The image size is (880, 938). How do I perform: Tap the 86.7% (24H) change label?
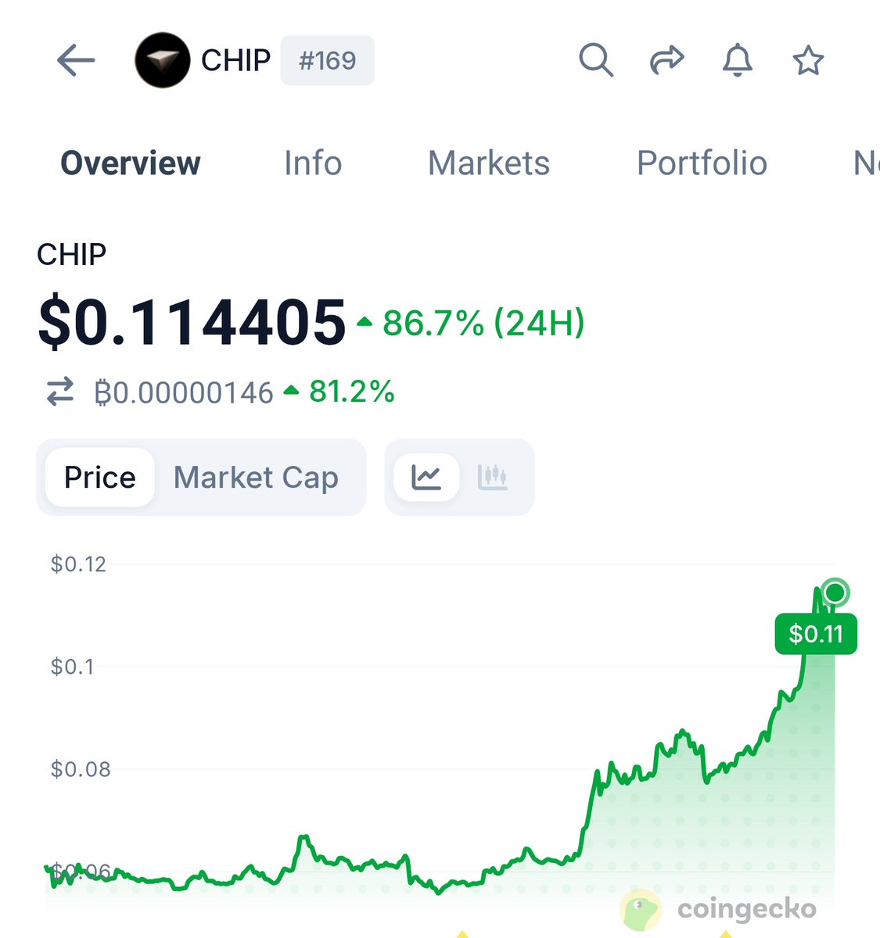tap(483, 323)
